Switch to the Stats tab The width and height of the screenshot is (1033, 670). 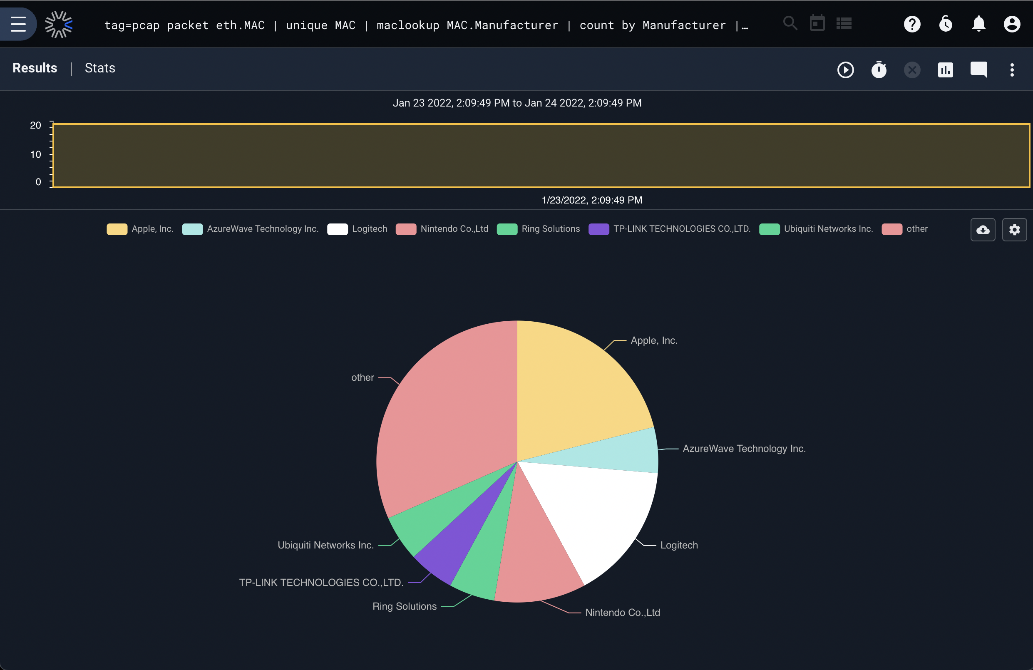100,68
